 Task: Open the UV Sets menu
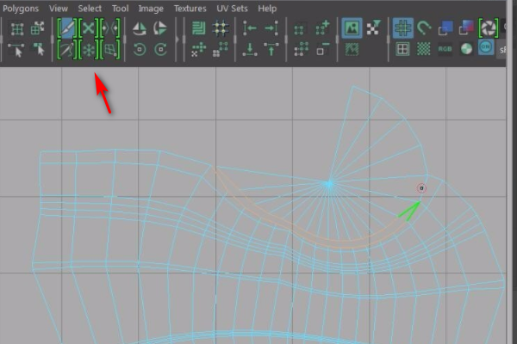pos(232,9)
